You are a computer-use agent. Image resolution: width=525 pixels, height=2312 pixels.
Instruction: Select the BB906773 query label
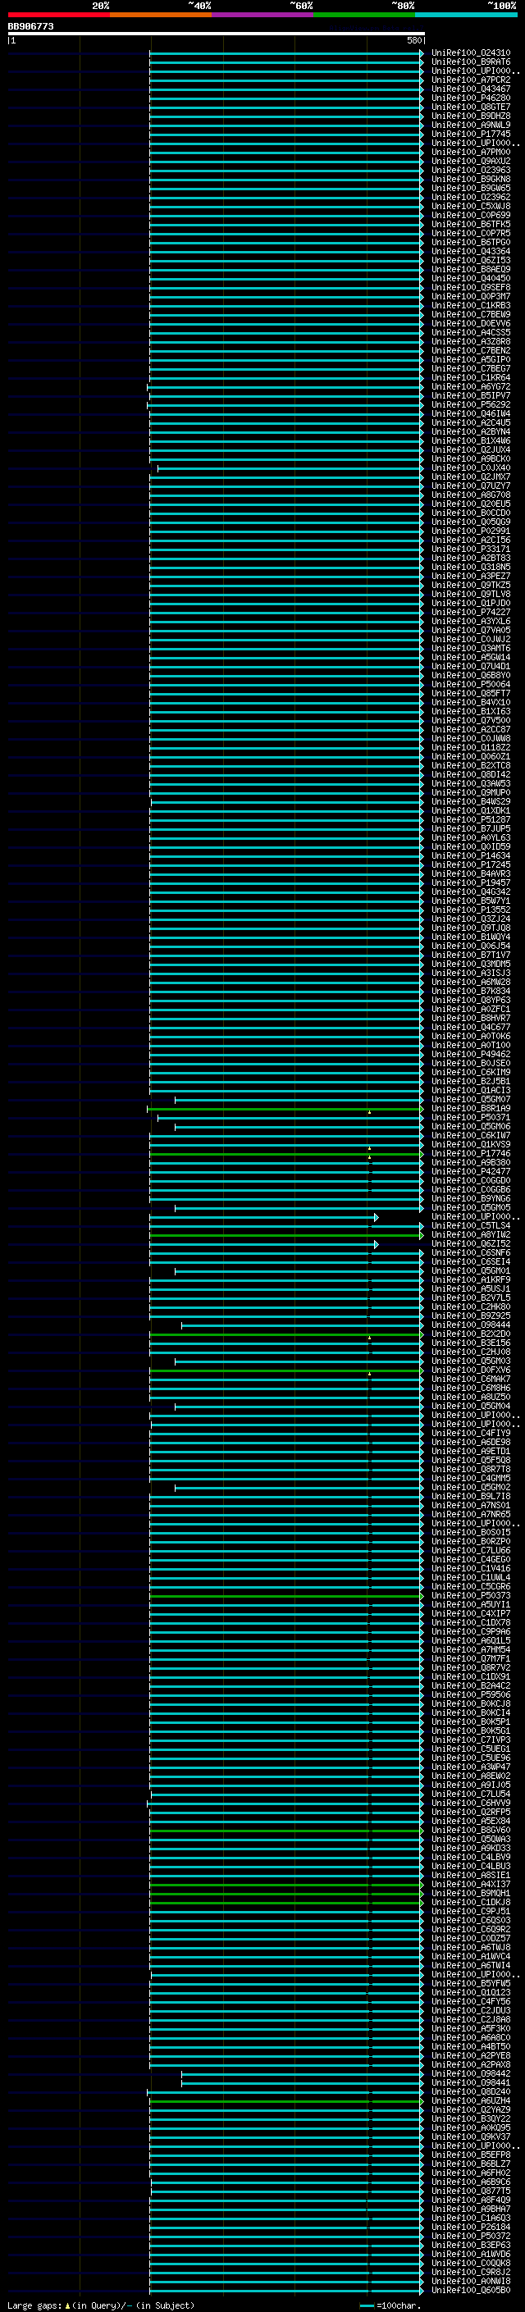click(30, 27)
